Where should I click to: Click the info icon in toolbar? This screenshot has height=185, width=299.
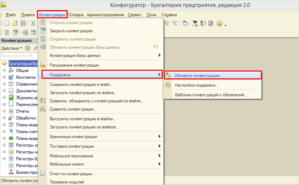tap(219, 23)
